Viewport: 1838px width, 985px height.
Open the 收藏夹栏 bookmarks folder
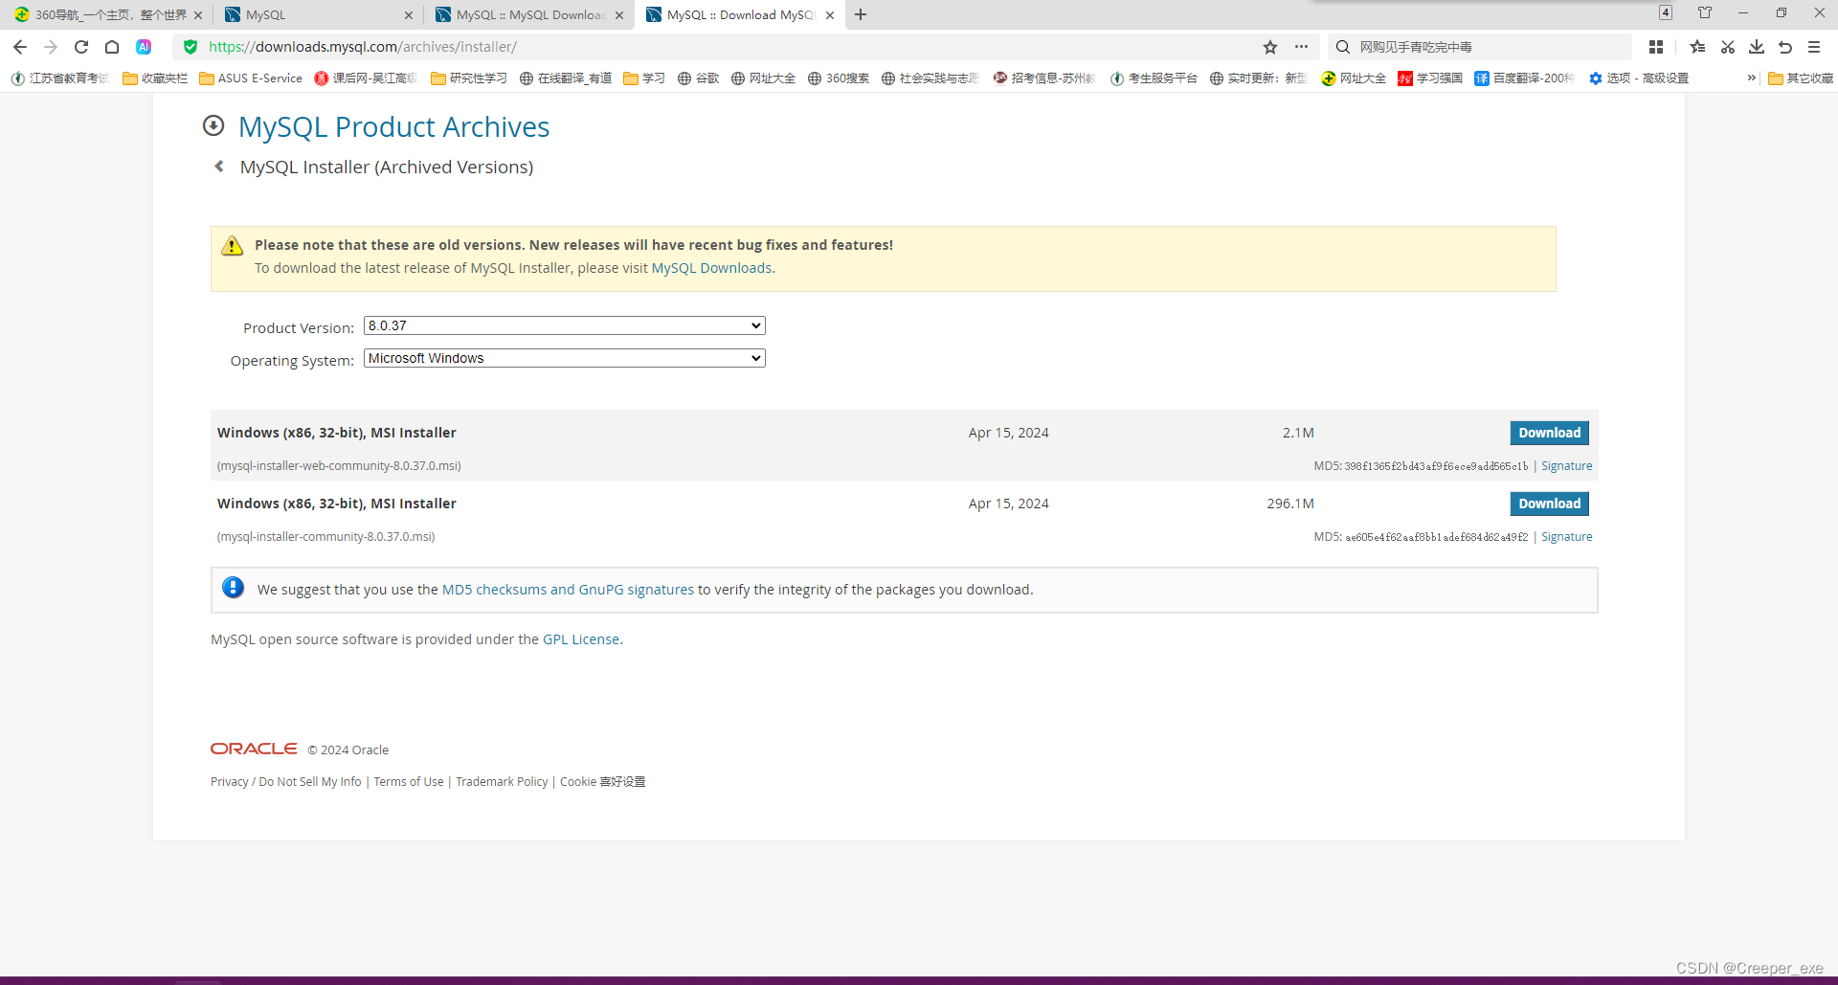[x=155, y=78]
